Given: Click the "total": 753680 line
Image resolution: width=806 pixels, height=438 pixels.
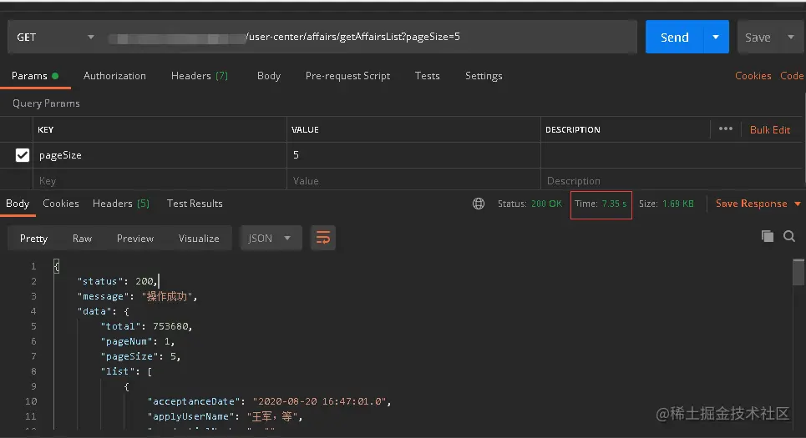Looking at the screenshot, I should pyautogui.click(x=146, y=326).
